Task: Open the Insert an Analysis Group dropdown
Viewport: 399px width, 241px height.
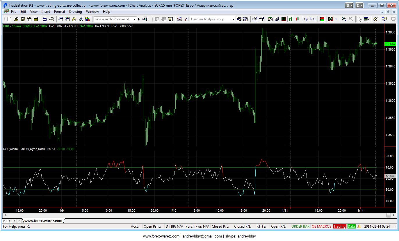Action: (x=233, y=19)
